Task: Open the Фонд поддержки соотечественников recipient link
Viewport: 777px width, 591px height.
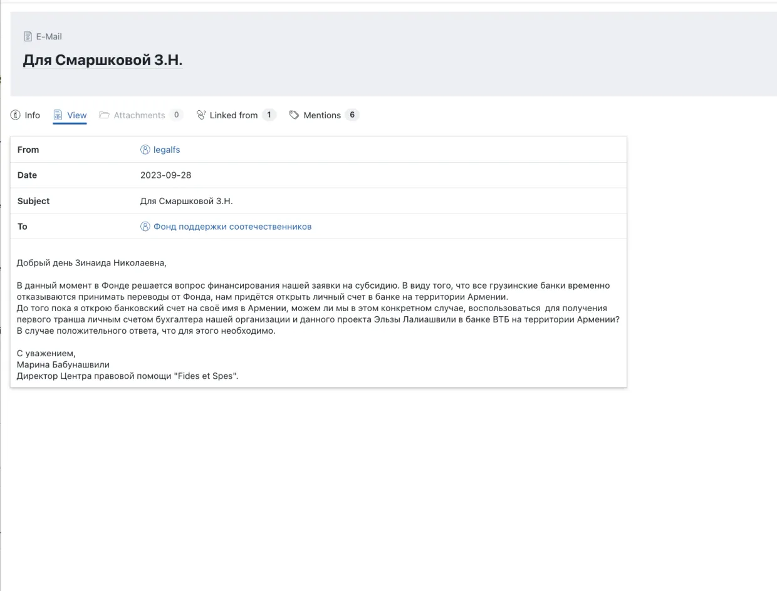Action: click(x=232, y=227)
